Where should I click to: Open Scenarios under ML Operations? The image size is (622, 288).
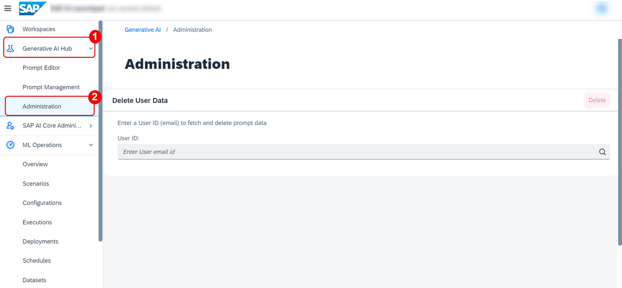pyautogui.click(x=36, y=184)
